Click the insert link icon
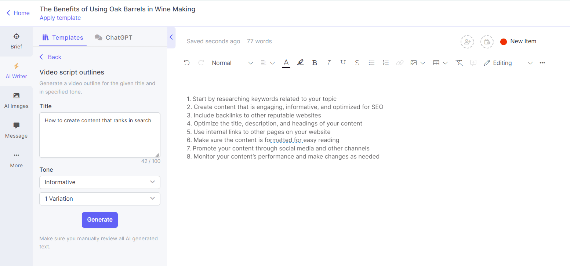Image resolution: width=570 pixels, height=266 pixels. (x=400, y=63)
